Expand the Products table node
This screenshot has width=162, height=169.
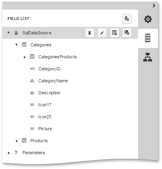(x=17, y=141)
